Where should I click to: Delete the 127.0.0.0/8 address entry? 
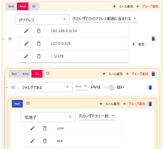pyautogui.click(x=39, y=43)
